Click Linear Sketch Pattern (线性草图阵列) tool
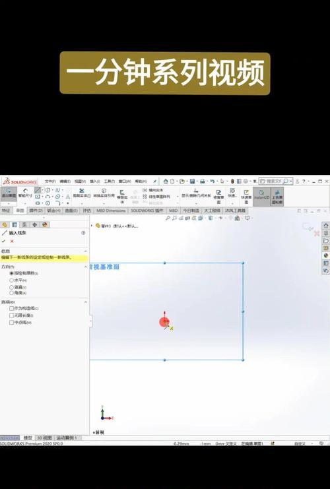The image size is (330, 489). tap(156, 197)
